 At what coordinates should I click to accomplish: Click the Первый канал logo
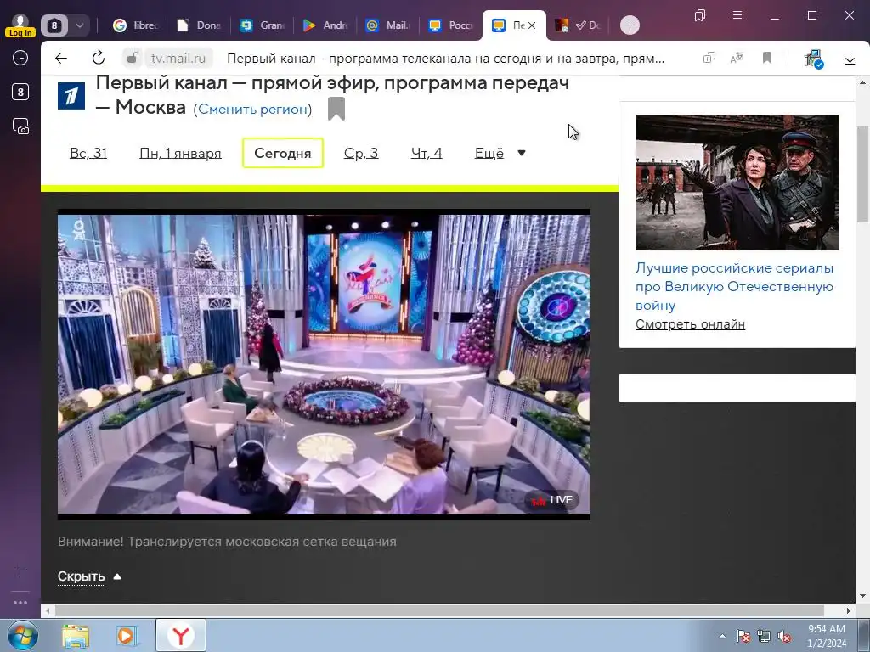(71, 96)
